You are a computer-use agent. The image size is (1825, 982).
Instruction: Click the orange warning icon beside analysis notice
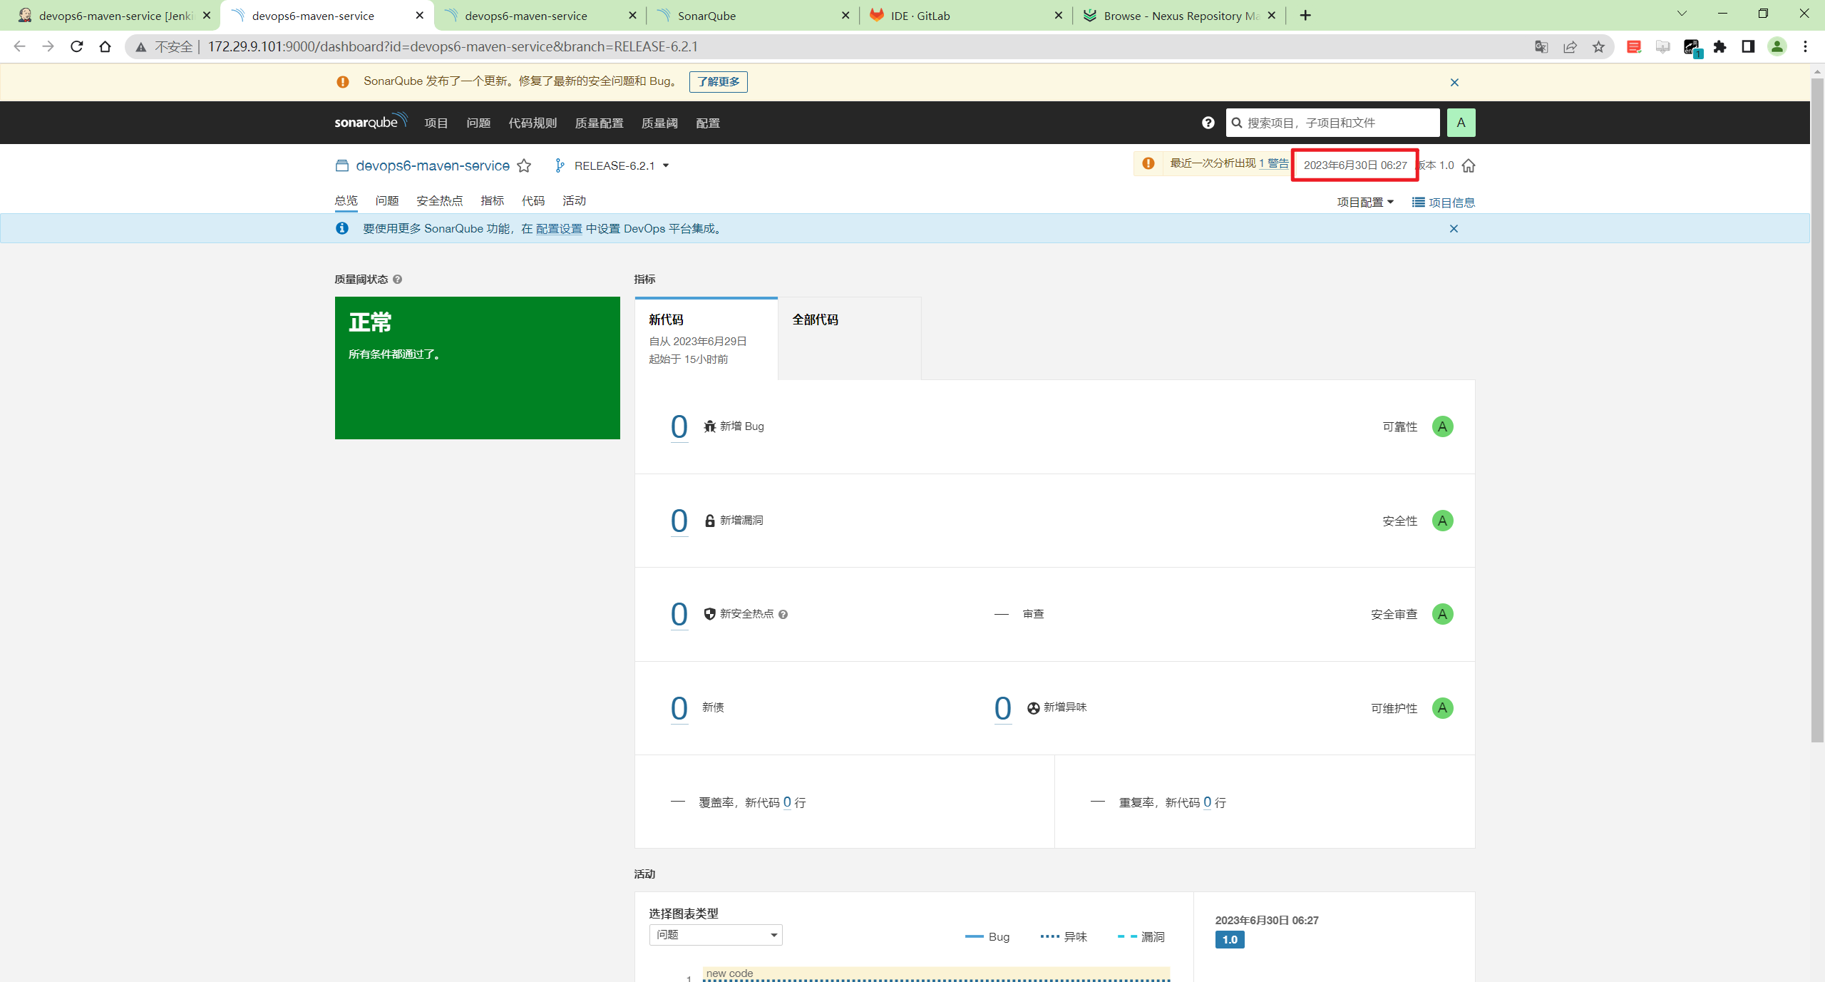click(1148, 163)
